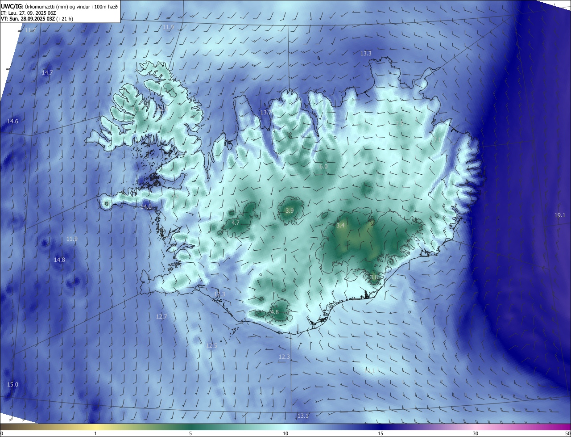This screenshot has height=437, width=571.
Task: Click the 3.4 value on Vatnajökull glacier
Action: [340, 226]
